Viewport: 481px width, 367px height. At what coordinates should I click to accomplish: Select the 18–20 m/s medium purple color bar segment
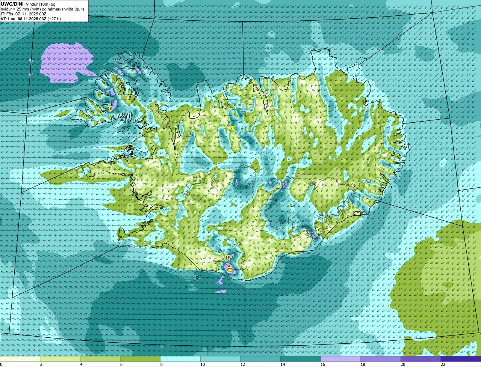click(x=381, y=359)
